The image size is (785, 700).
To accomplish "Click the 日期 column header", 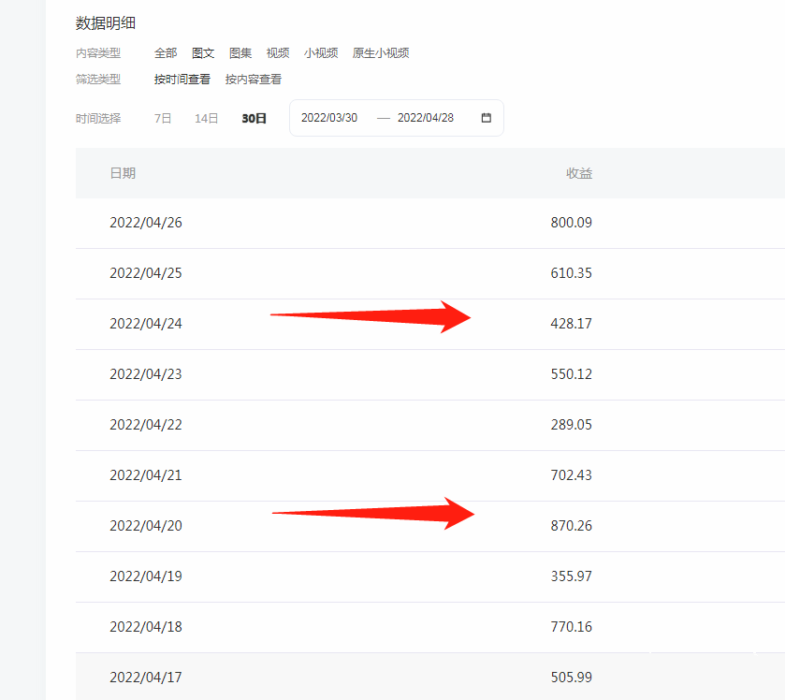I will tap(123, 173).
